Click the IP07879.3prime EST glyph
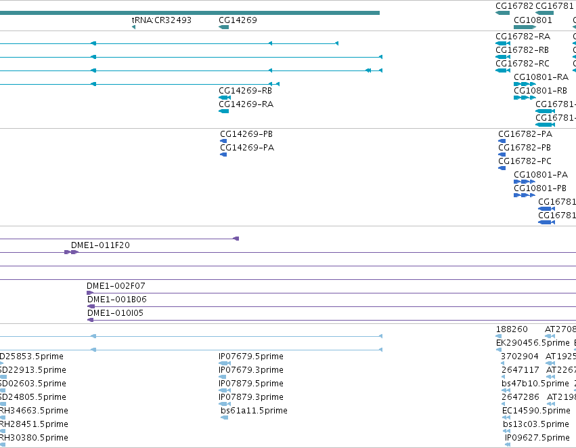576x448 pixels. [x=225, y=404]
